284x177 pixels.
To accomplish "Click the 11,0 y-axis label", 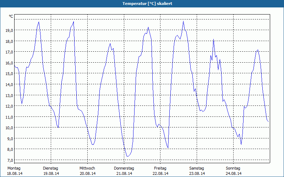I will pos(9,117).
